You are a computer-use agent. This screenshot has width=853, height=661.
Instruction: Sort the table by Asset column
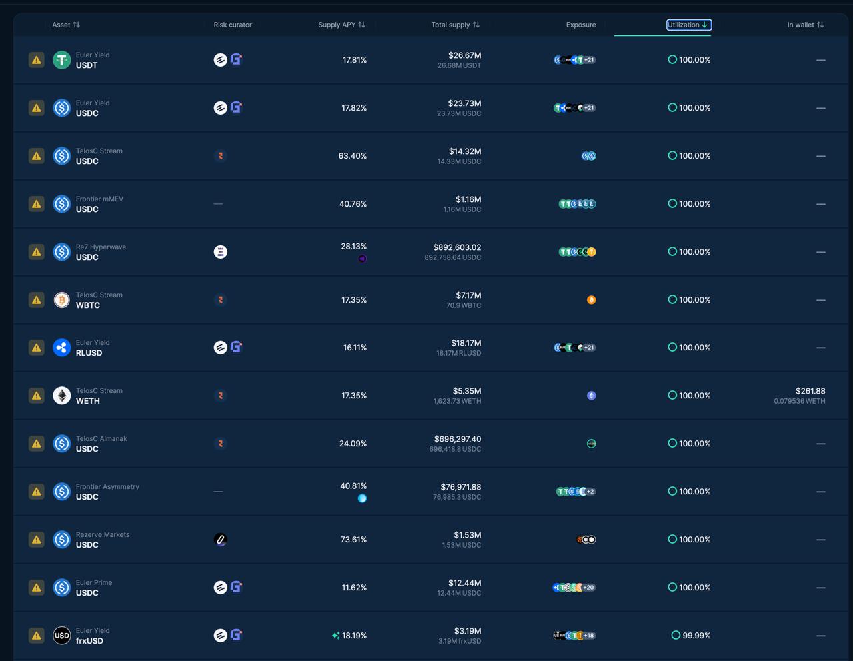pos(66,25)
